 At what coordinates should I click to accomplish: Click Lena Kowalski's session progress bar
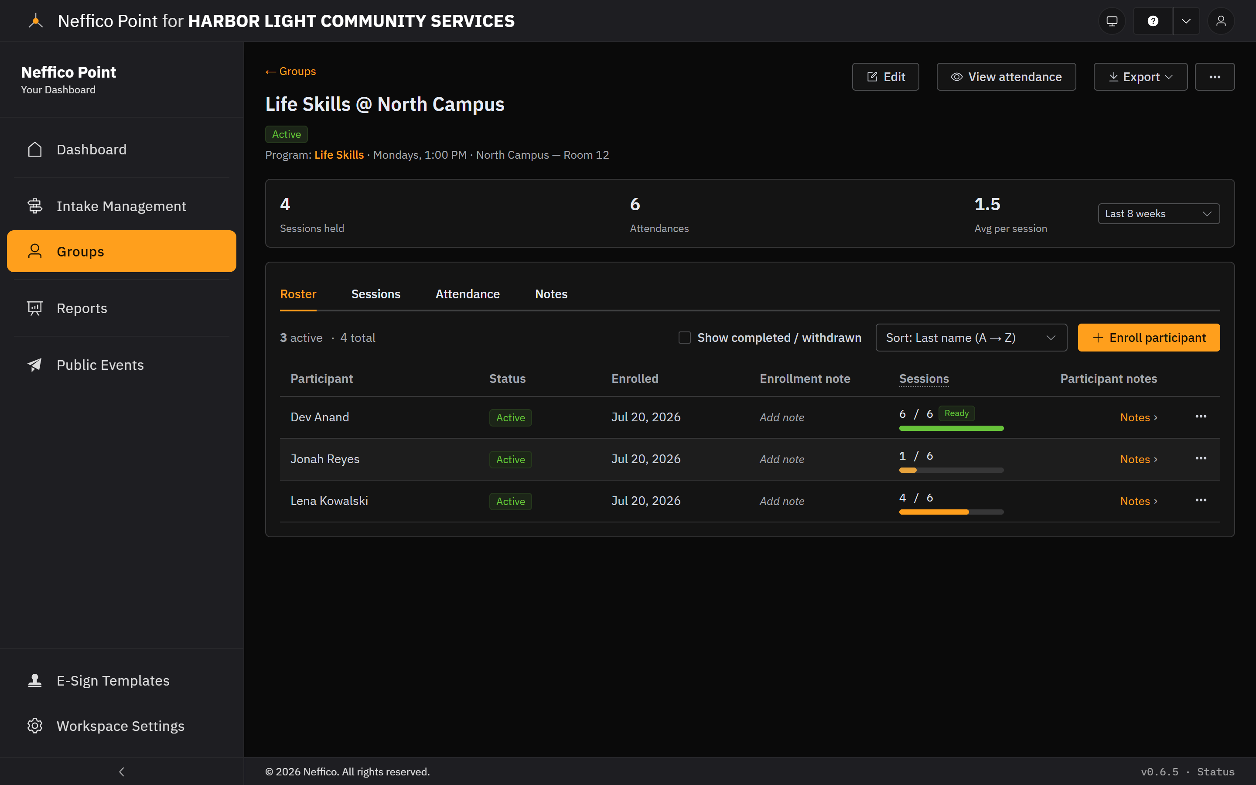click(951, 512)
